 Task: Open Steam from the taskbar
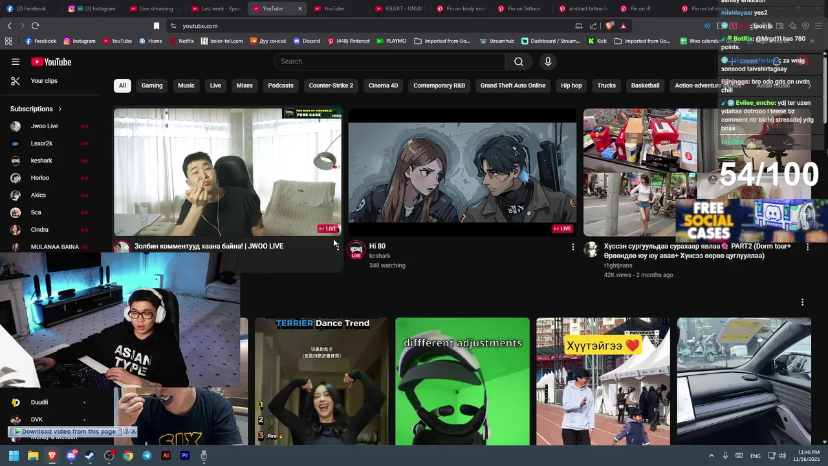90,456
